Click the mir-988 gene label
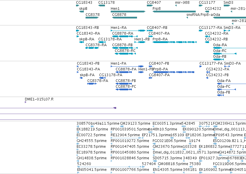The width and height of the screenshot is (246, 174). click(182, 3)
